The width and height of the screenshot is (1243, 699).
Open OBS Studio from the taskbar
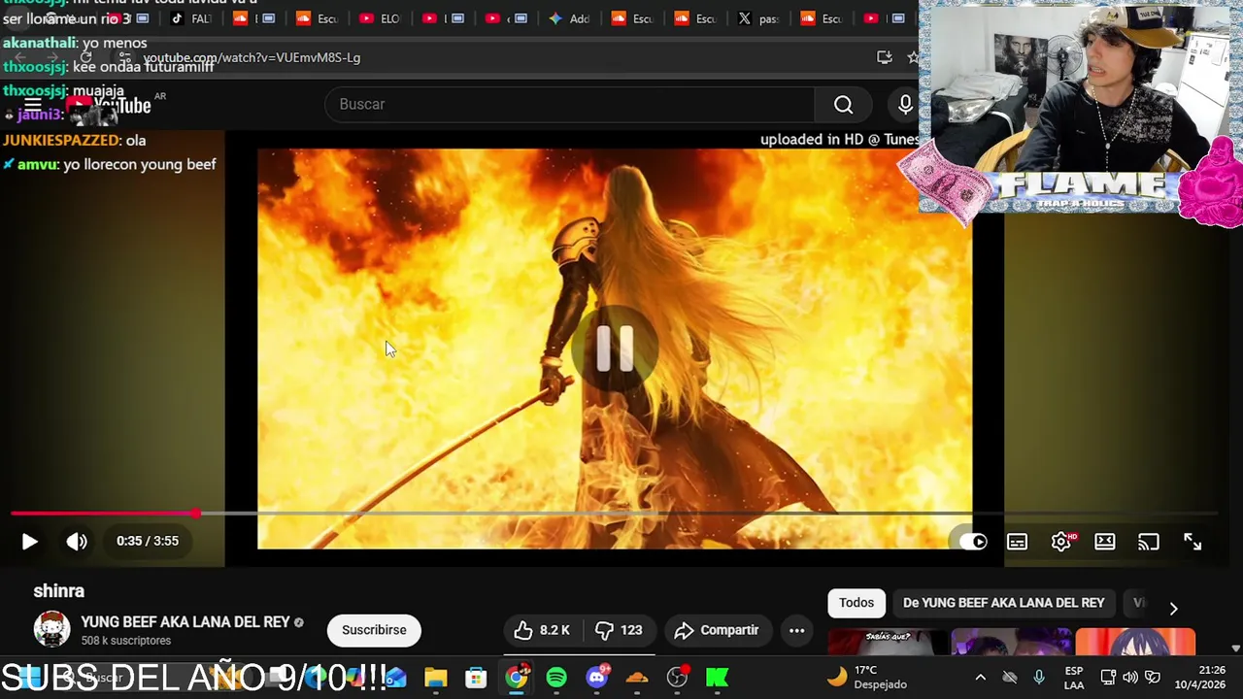(678, 678)
